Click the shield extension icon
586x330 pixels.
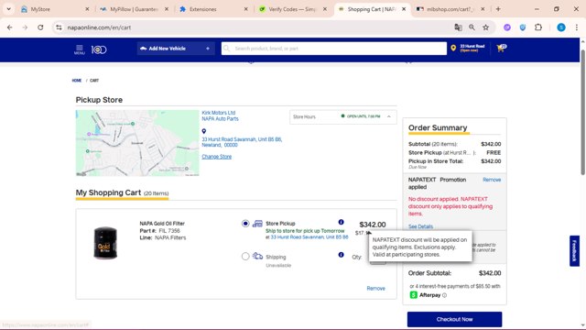pyautogui.click(x=523, y=27)
